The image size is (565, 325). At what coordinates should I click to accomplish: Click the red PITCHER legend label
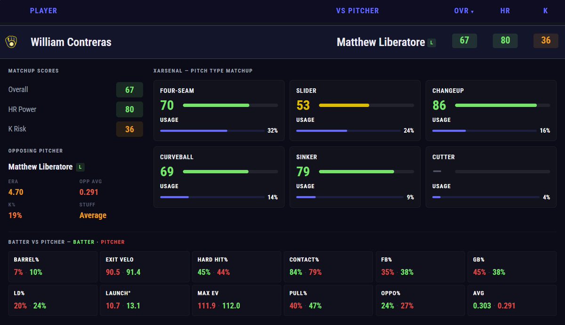tap(113, 242)
